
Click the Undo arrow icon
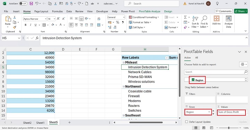[37, 3]
